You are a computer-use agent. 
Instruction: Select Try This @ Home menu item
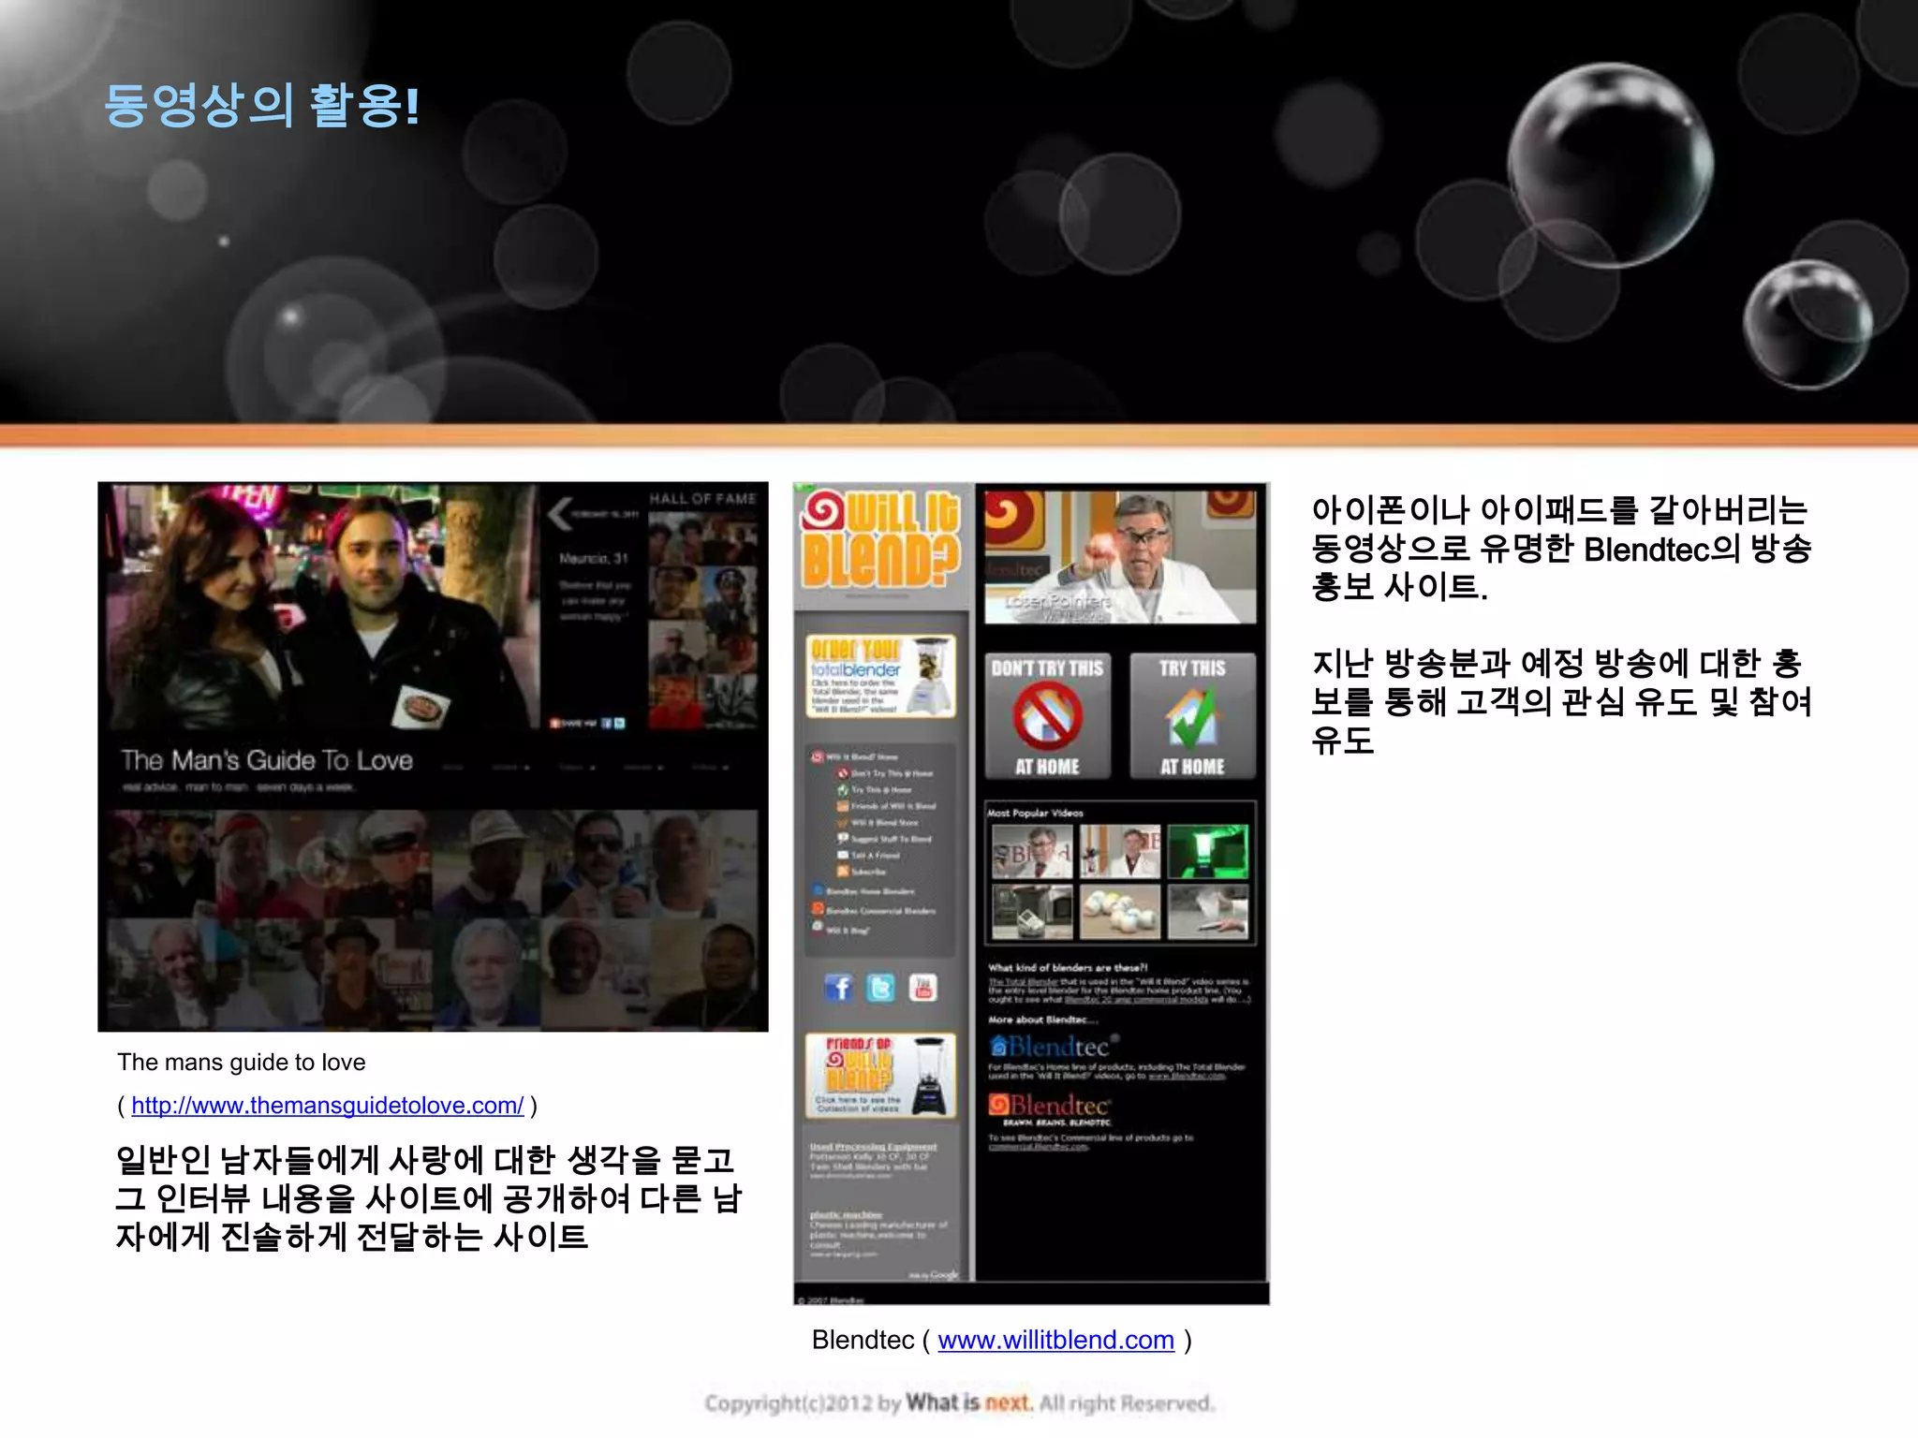875,790
